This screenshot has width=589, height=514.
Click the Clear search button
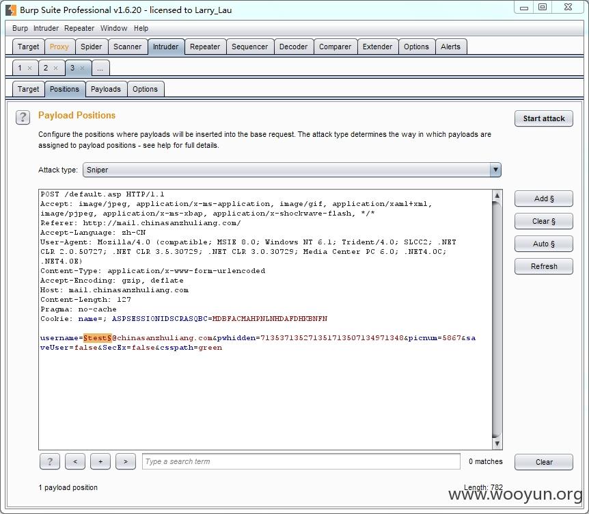coord(543,462)
